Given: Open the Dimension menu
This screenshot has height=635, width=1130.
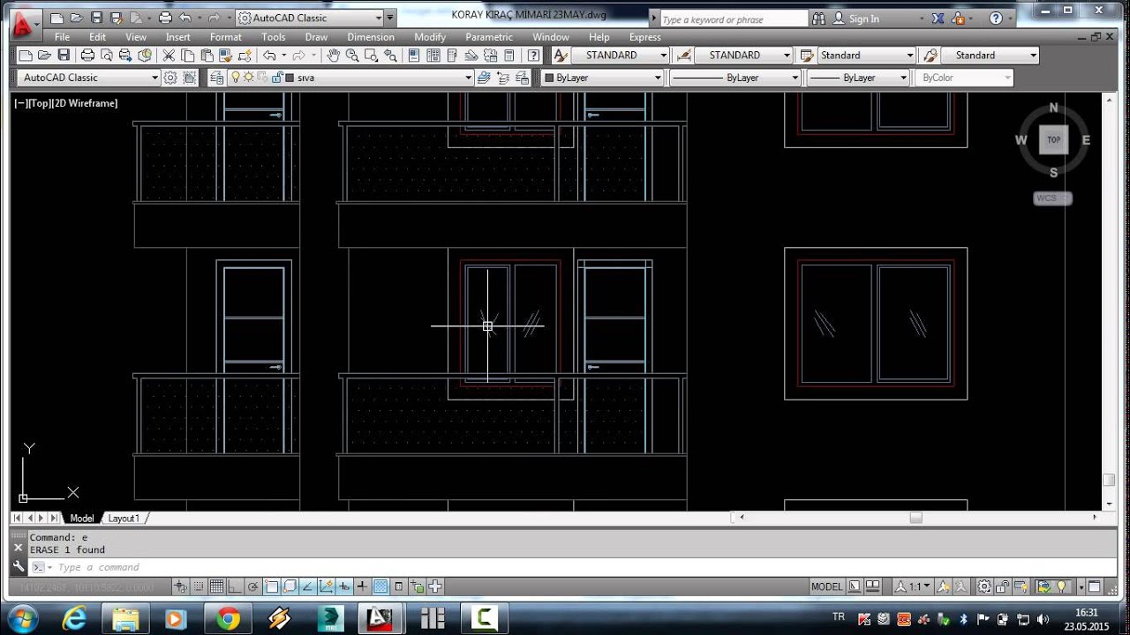Looking at the screenshot, I should pos(371,37).
